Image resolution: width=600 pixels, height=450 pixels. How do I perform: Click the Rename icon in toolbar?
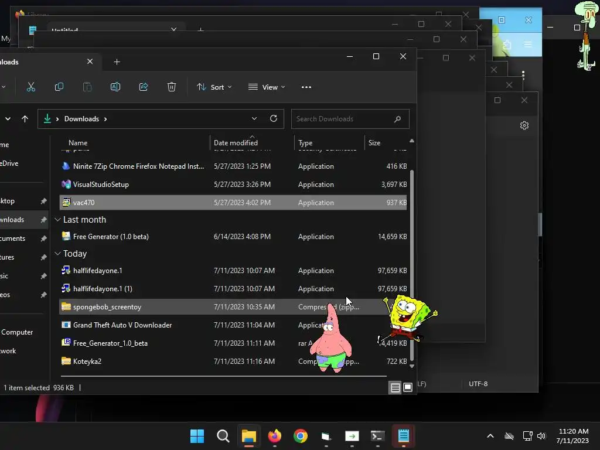115,87
